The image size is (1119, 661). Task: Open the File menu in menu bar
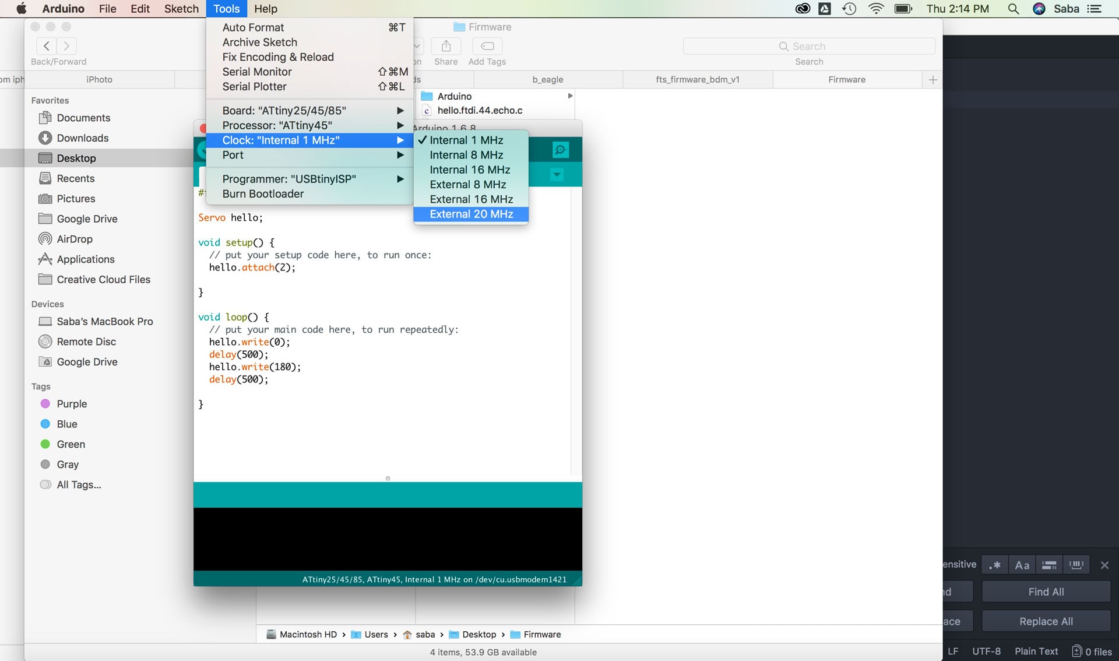point(107,9)
